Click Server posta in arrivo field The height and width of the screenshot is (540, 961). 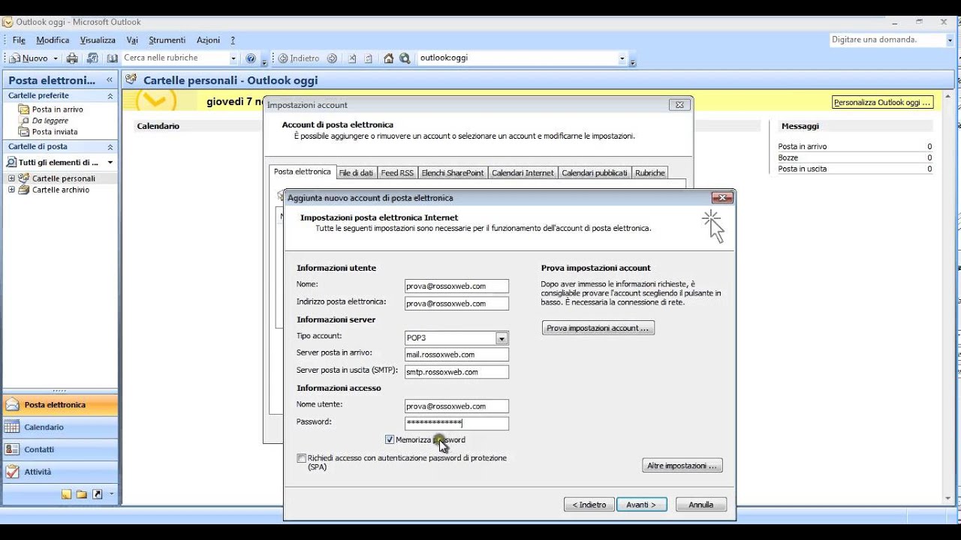(456, 355)
